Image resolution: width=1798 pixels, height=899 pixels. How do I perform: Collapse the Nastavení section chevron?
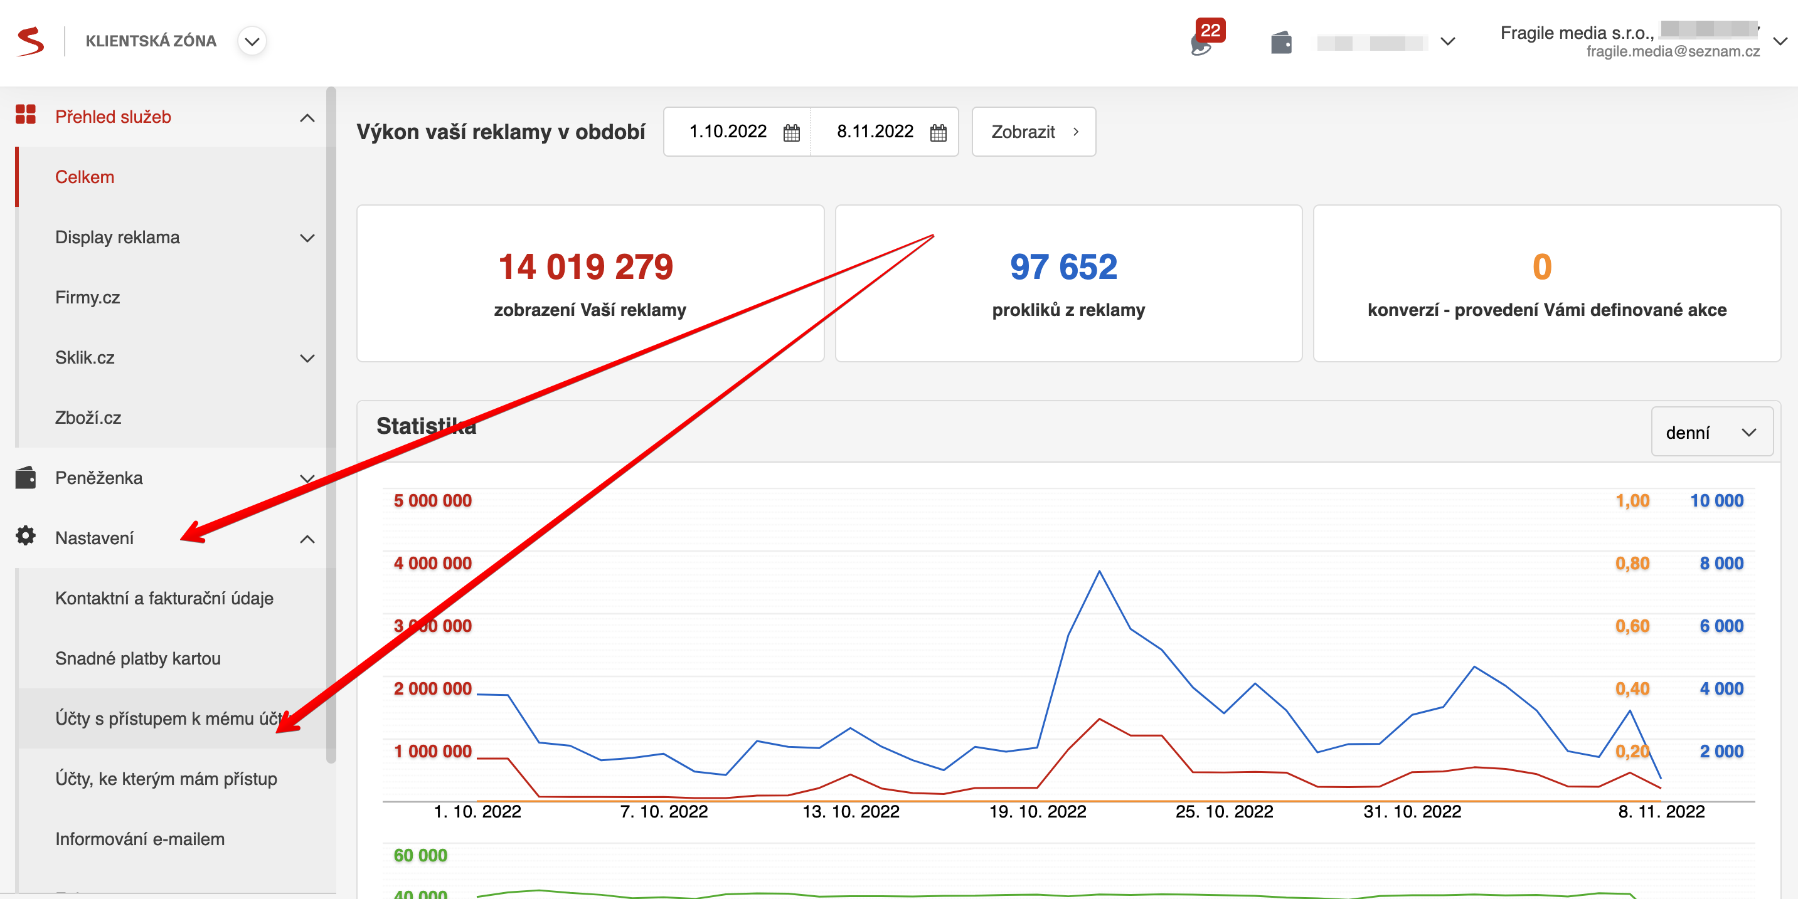(x=306, y=539)
